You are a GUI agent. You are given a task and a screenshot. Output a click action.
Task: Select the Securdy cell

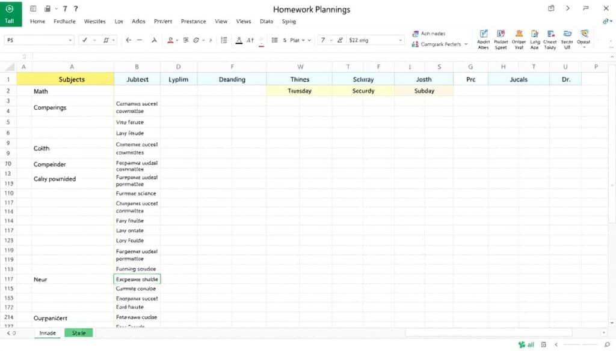[x=363, y=91]
